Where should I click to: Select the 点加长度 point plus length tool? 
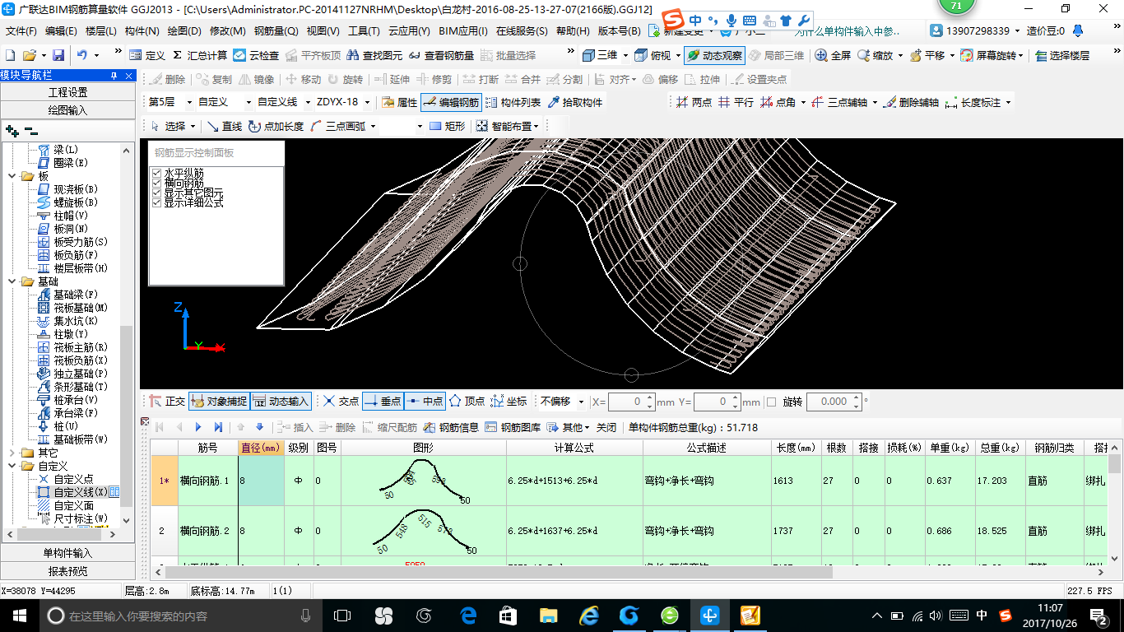(276, 126)
